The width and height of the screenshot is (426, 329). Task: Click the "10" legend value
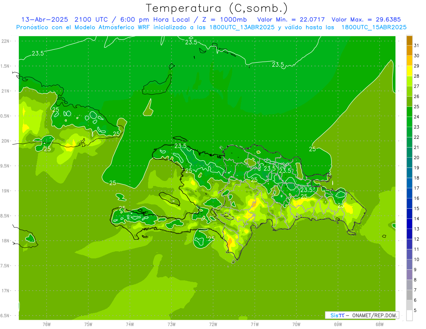coord(417,259)
